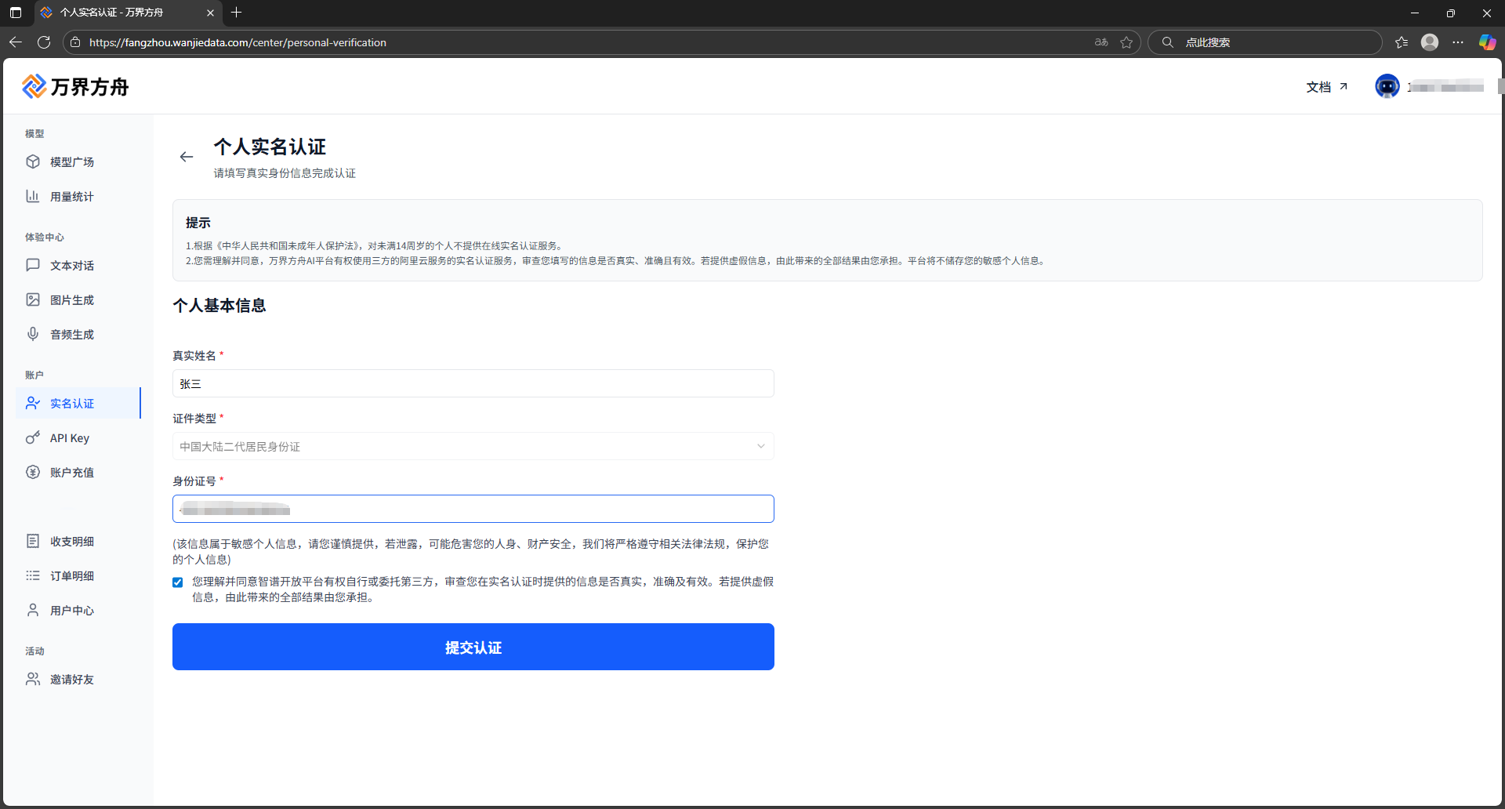The width and height of the screenshot is (1505, 809).
Task: Go to 账户充值 account recharge
Action: pyautogui.click(x=71, y=473)
